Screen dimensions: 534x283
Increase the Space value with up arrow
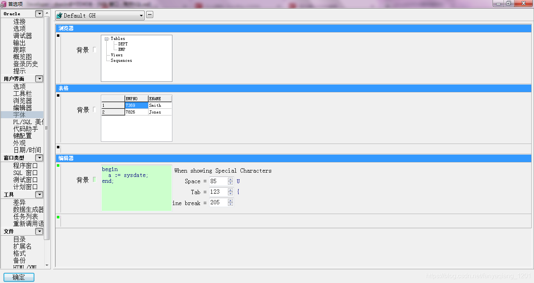[230, 179]
